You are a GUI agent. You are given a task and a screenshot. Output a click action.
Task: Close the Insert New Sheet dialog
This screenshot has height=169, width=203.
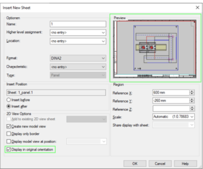(197, 7)
